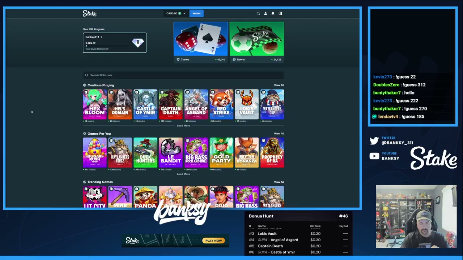Click the Twitter bird icon on the overlay
This screenshot has width=463, height=260.
pos(374,141)
